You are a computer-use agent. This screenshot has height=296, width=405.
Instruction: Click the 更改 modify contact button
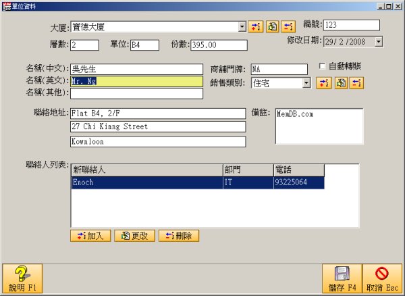click(x=134, y=236)
